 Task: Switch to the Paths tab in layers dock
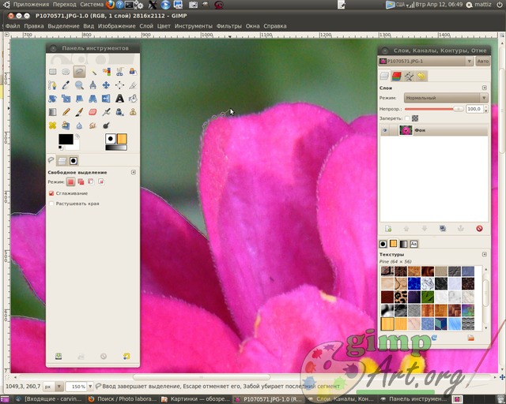[x=409, y=76]
